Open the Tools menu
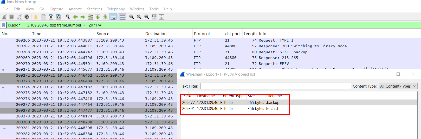 [154, 9]
